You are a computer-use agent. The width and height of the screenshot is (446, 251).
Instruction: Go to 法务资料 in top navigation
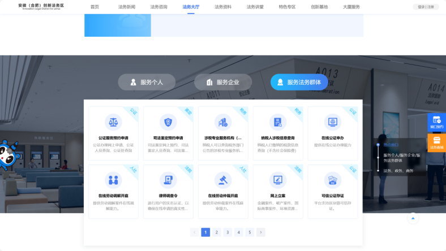pos(223,7)
